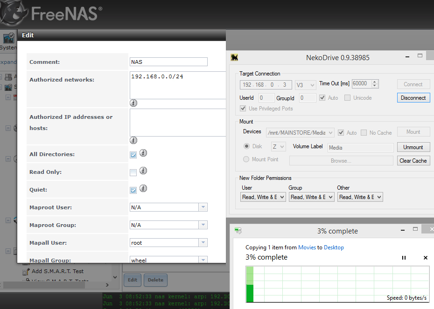Viewport: 434px width, 309px height.
Task: Expand the Mapall User dropdown showing root
Action: click(203, 243)
